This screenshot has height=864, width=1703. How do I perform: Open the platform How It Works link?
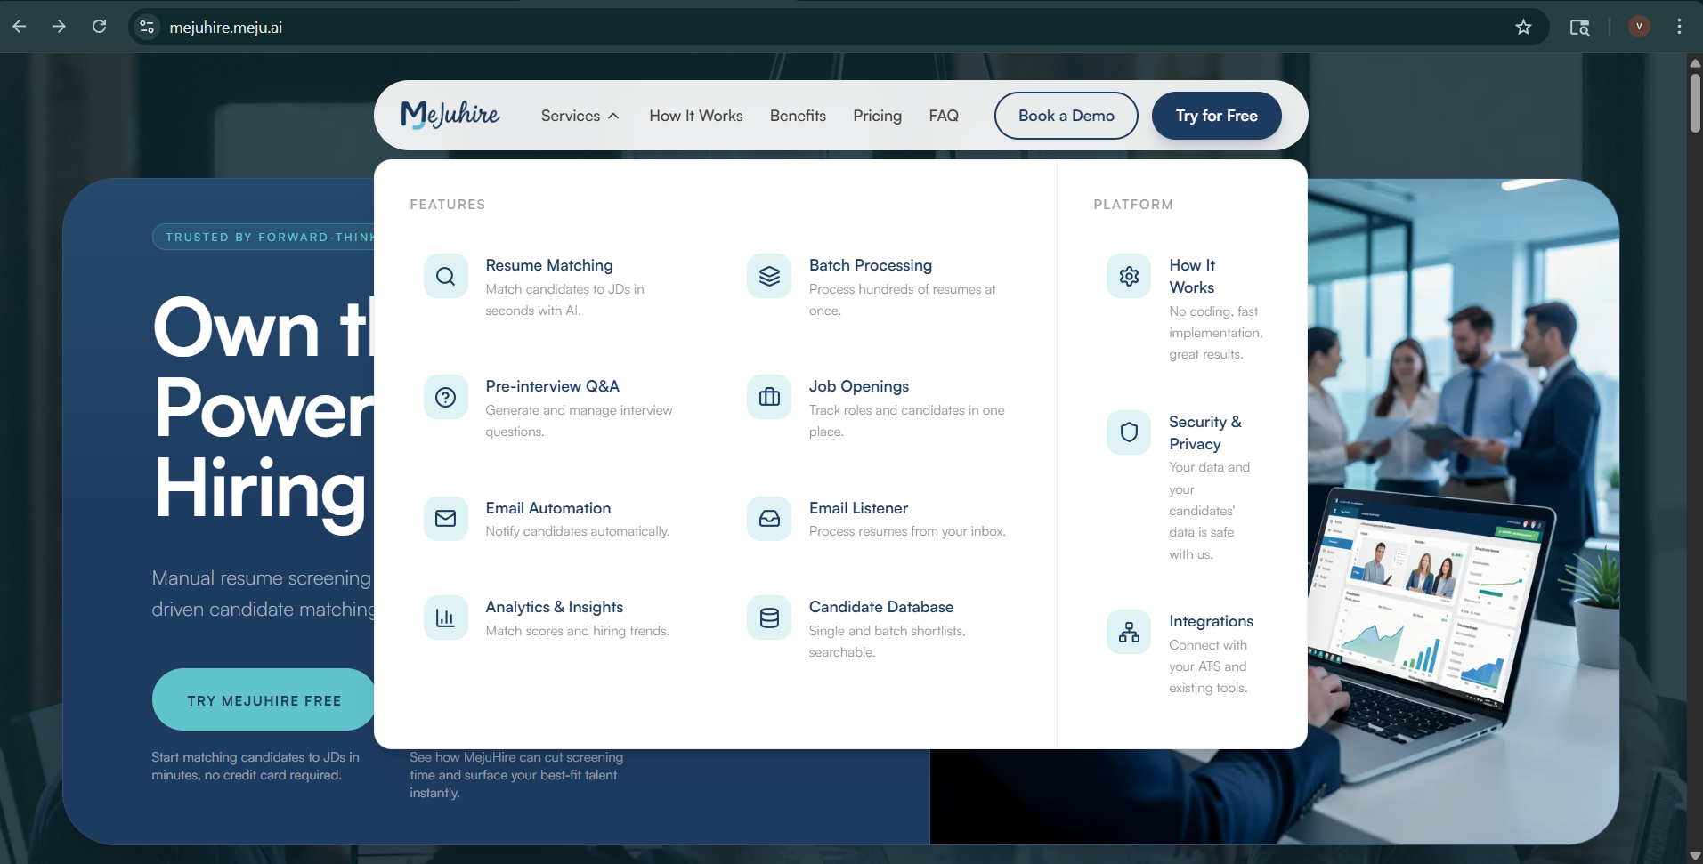(x=1192, y=276)
